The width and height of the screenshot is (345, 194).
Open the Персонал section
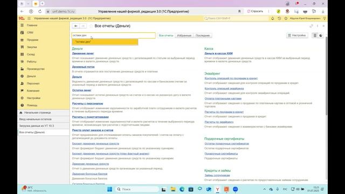(33, 84)
